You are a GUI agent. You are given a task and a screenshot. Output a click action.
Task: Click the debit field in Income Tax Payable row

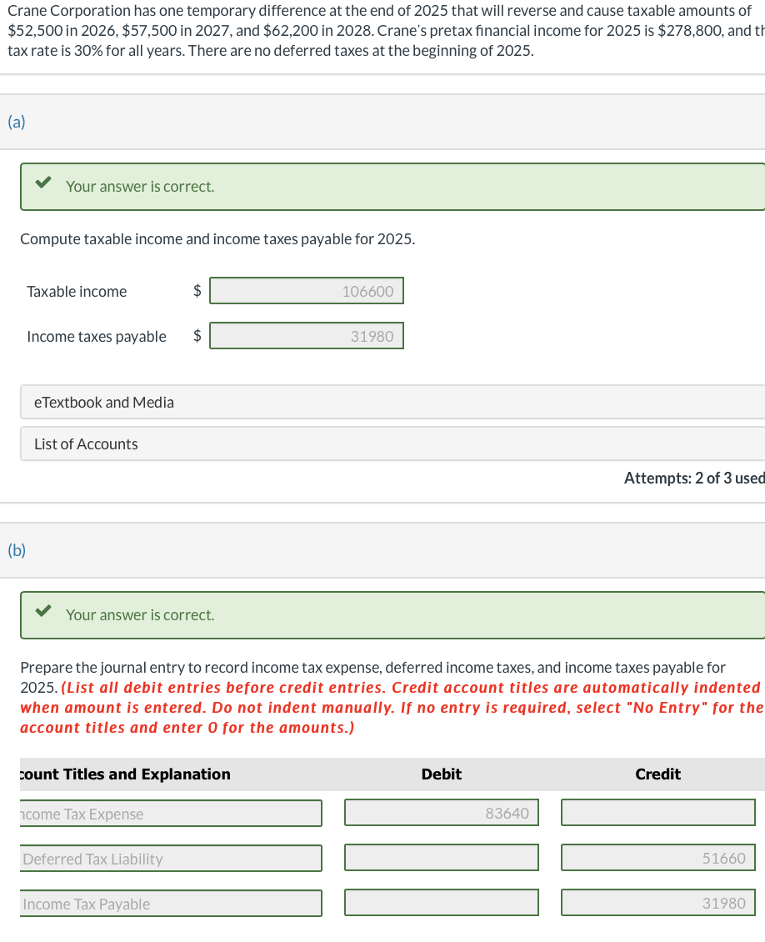[x=442, y=903]
